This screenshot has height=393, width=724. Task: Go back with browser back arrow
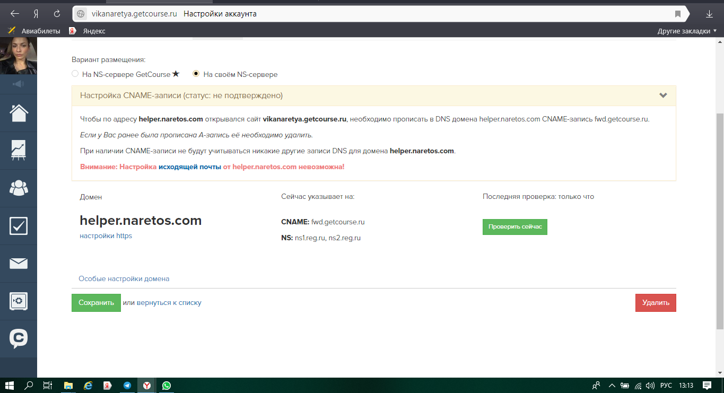(15, 14)
